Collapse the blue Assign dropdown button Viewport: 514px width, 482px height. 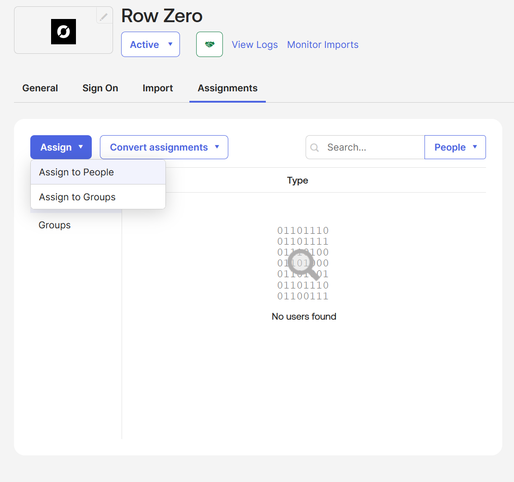61,147
